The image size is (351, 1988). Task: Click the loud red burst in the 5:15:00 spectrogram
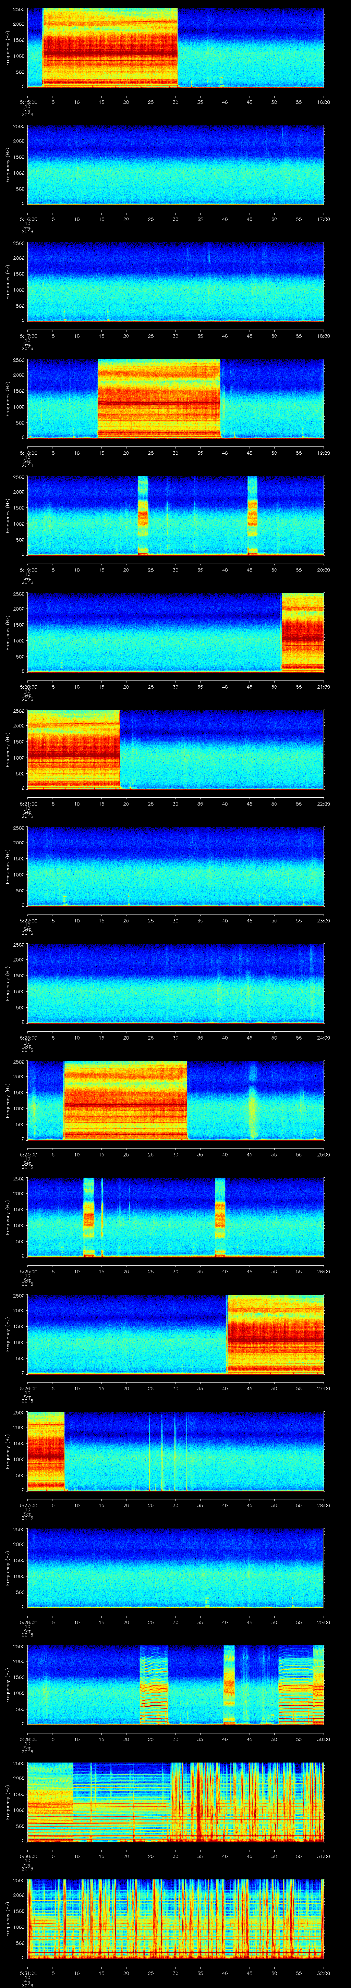point(110,48)
